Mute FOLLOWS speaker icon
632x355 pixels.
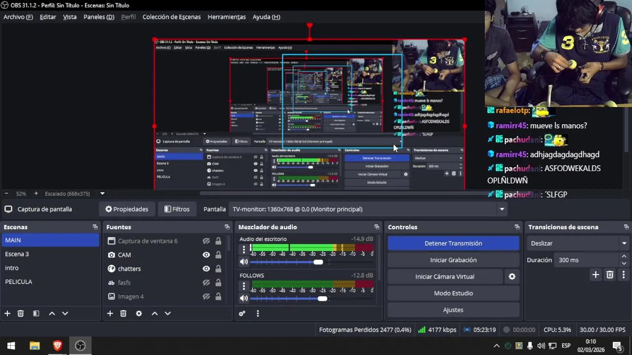[244, 299]
